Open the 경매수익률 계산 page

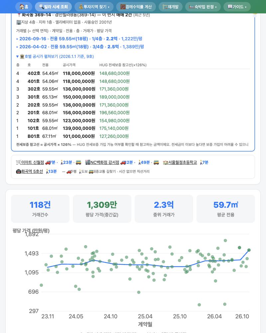[136, 7]
